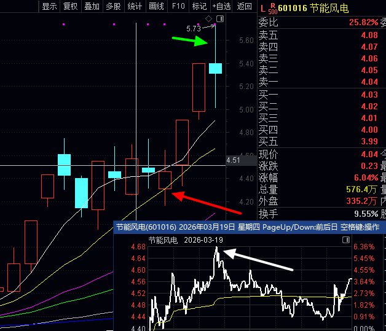Select the 卖五 price 4.08
The height and width of the screenshot is (331, 386).
tap(369, 35)
